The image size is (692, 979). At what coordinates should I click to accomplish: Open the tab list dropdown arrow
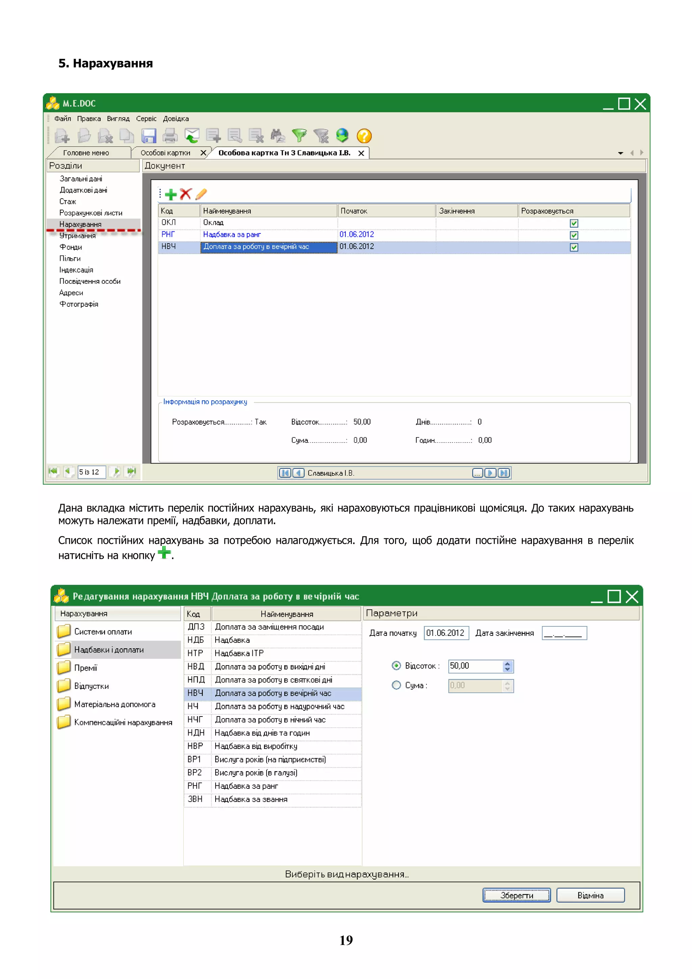620,153
